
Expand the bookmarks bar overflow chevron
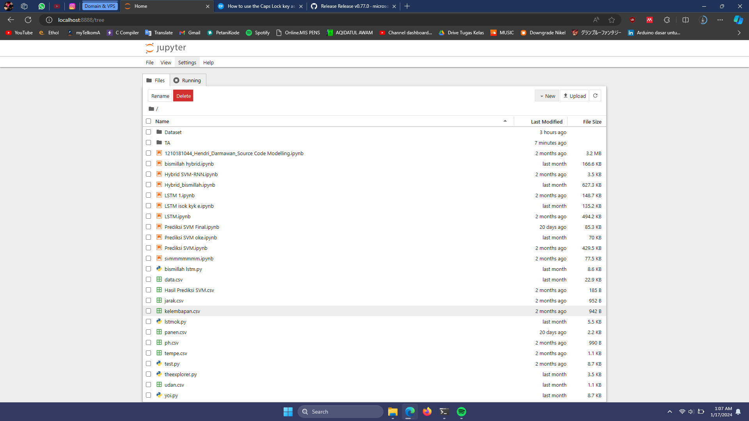tap(739, 33)
